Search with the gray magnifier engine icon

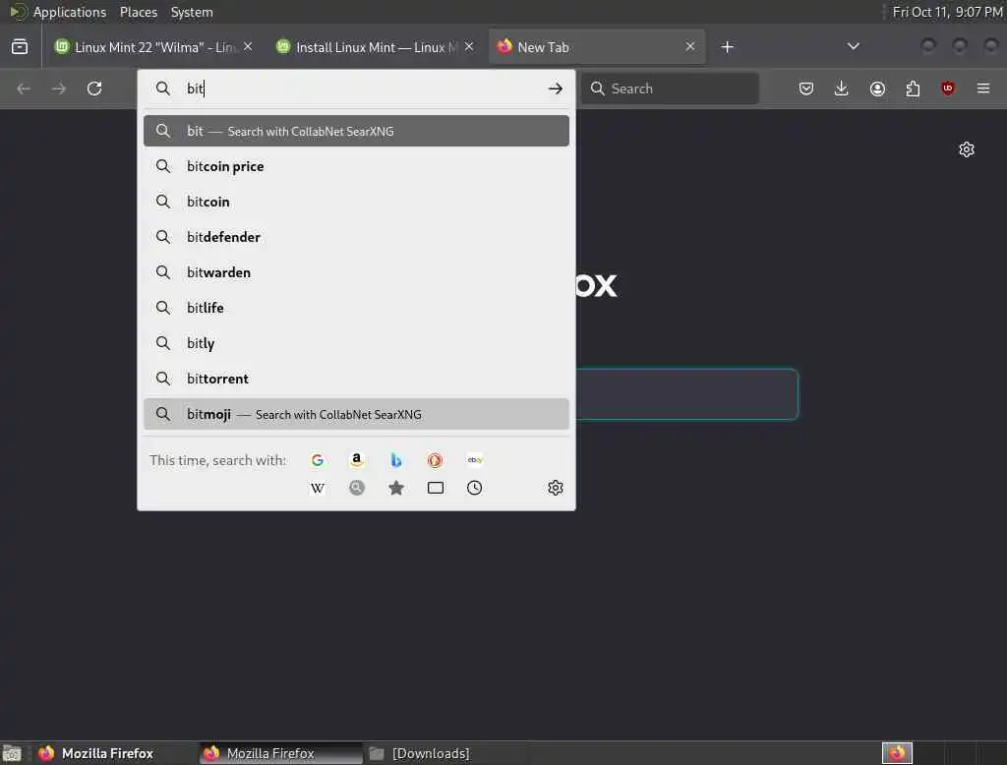[356, 488]
